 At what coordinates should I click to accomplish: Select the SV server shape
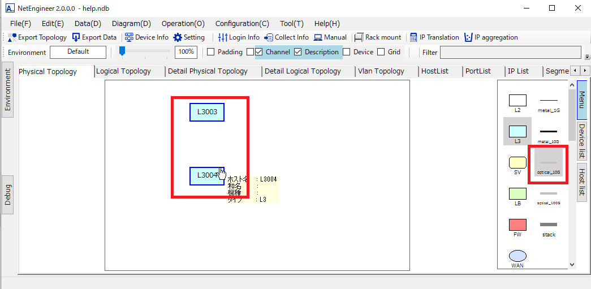[517, 163]
